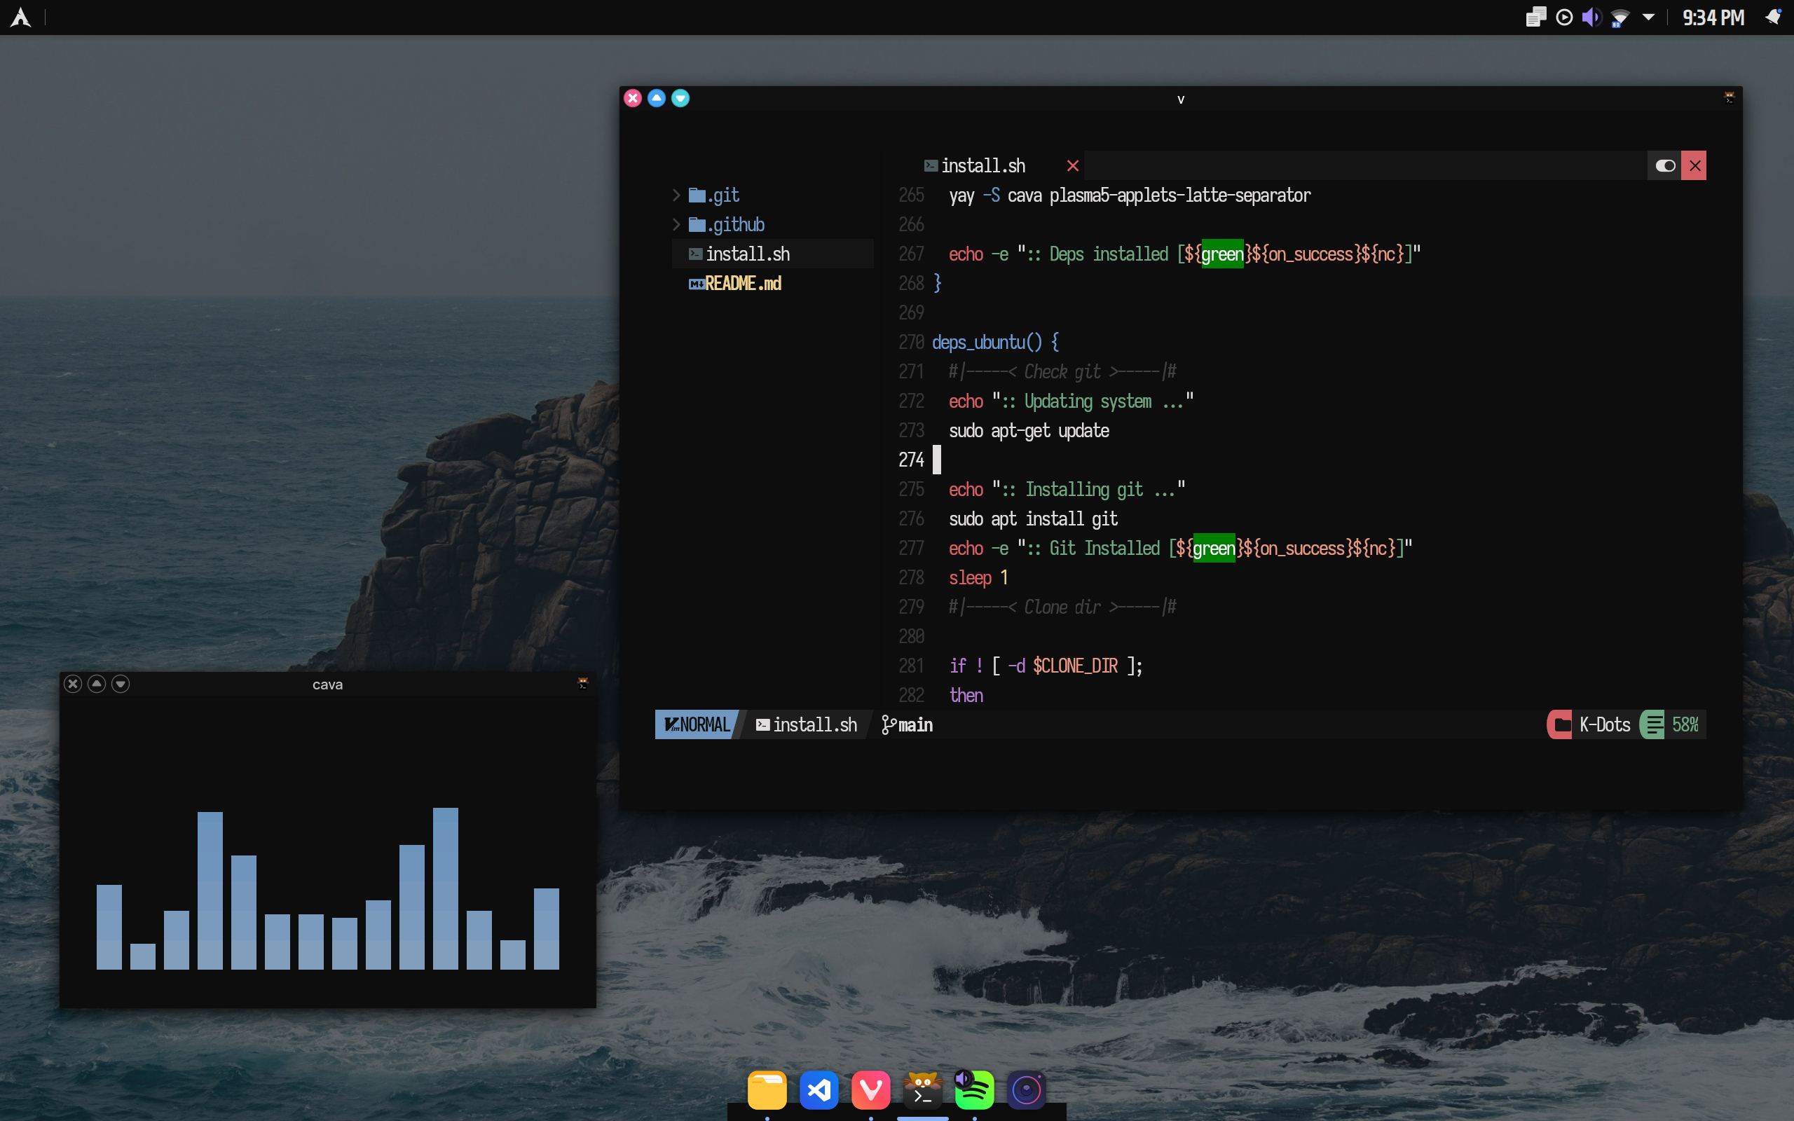Open README.md from the file tree
The image size is (1794, 1121).
tap(743, 283)
